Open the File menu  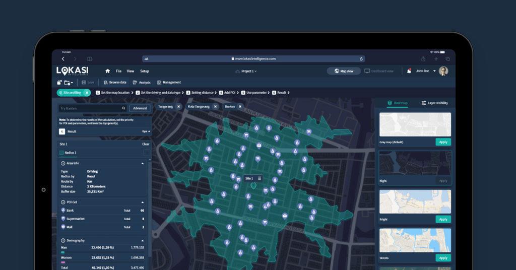point(118,71)
